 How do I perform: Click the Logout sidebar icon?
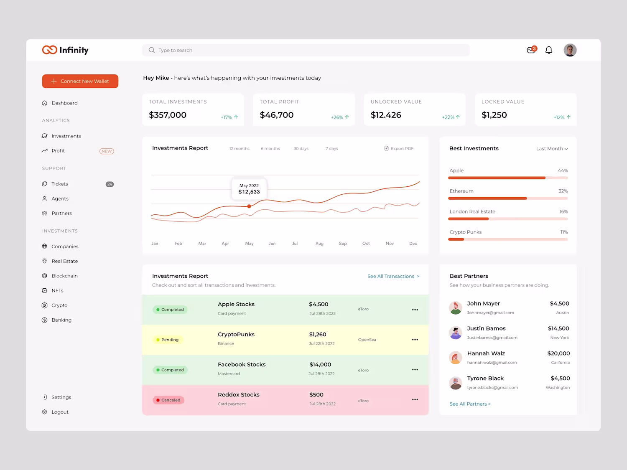[45, 412]
